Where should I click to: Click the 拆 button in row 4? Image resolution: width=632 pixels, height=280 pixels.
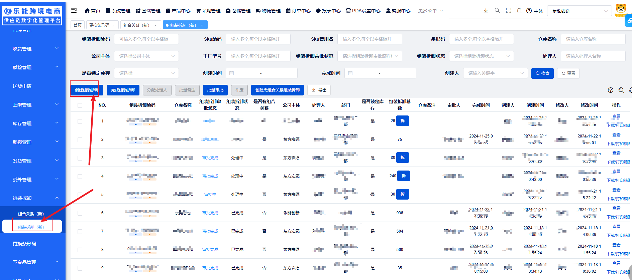click(404, 176)
